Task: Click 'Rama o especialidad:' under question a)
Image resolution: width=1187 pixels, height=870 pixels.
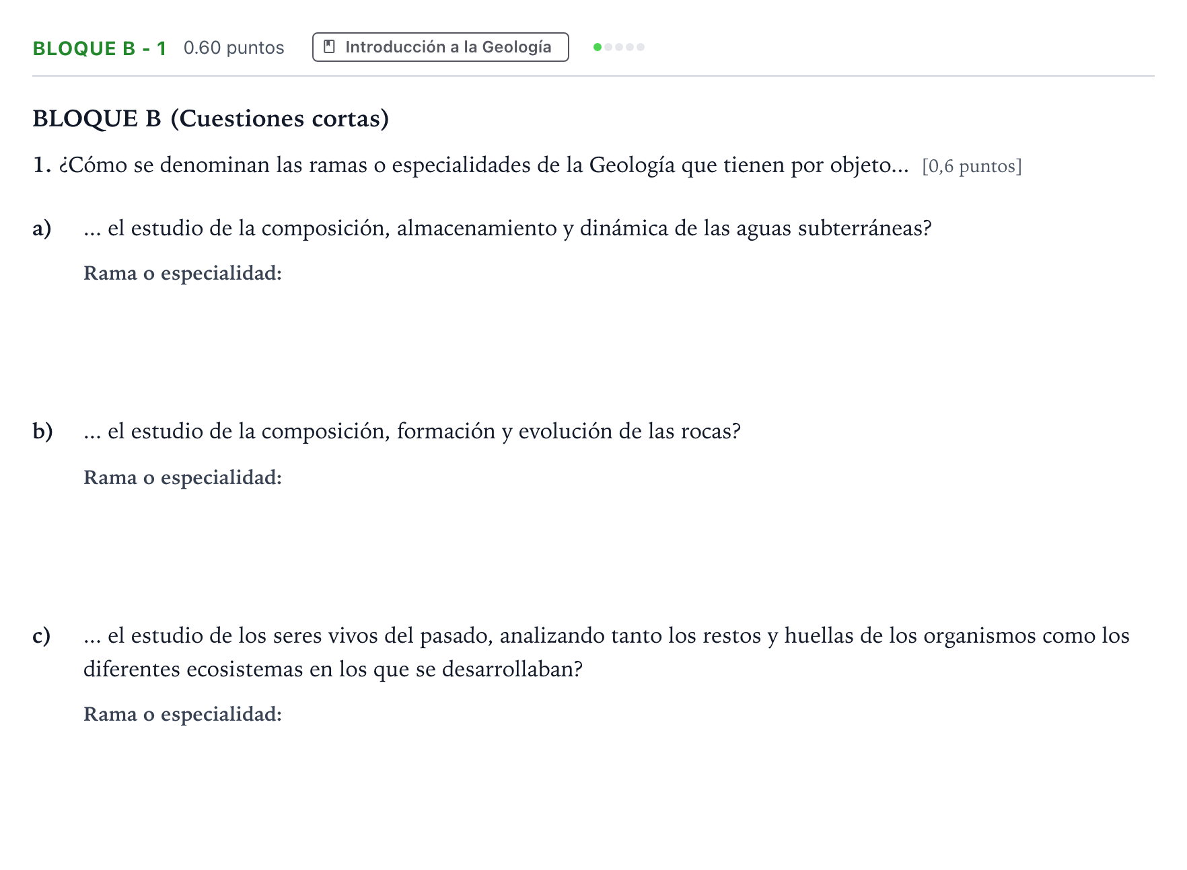Action: (x=182, y=274)
